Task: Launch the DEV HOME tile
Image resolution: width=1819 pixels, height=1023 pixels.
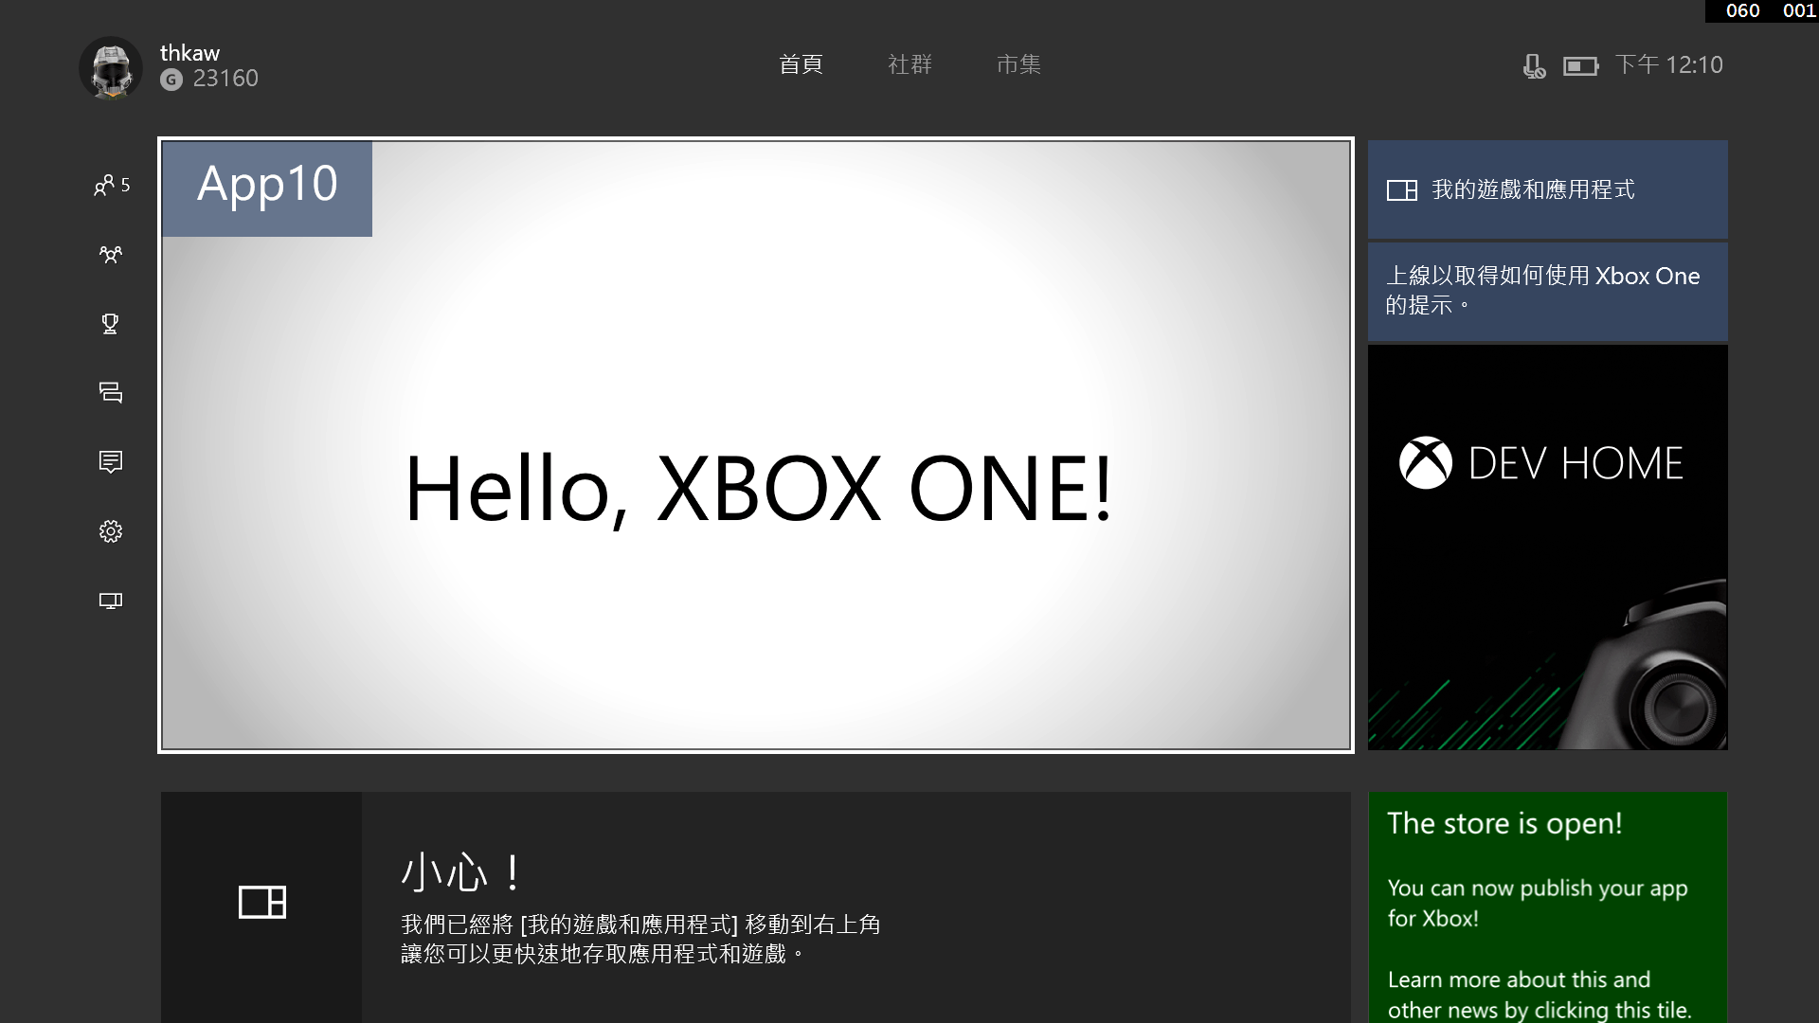Action: (x=1548, y=547)
